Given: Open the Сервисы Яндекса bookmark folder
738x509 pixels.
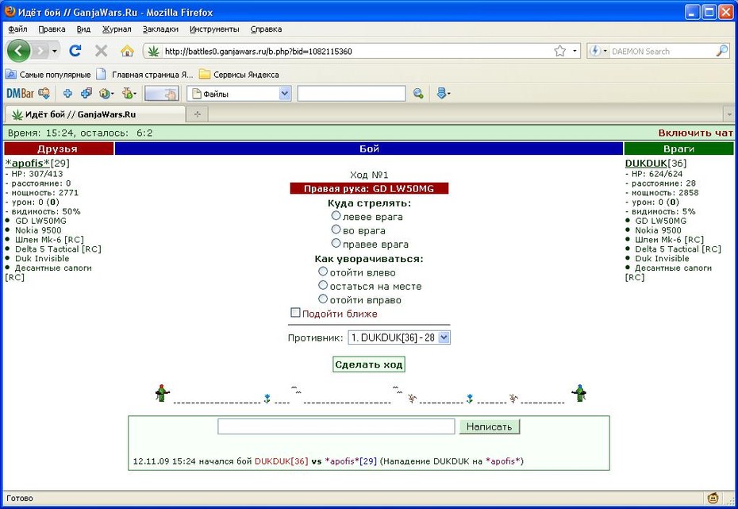Looking at the screenshot, I should click(x=239, y=75).
